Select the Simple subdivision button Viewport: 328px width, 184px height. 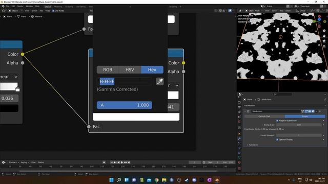coord(305,116)
